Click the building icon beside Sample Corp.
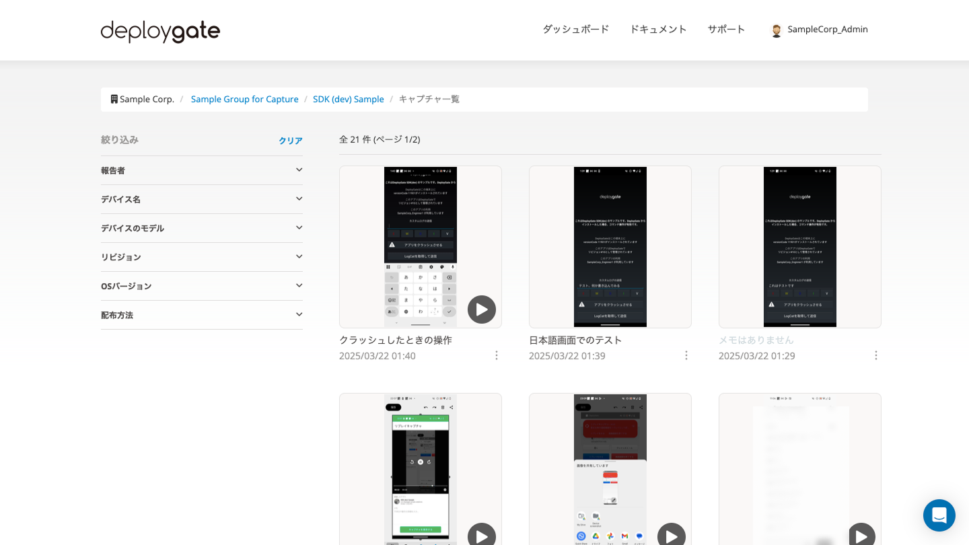Viewport: 969px width, 545px height. (x=113, y=99)
